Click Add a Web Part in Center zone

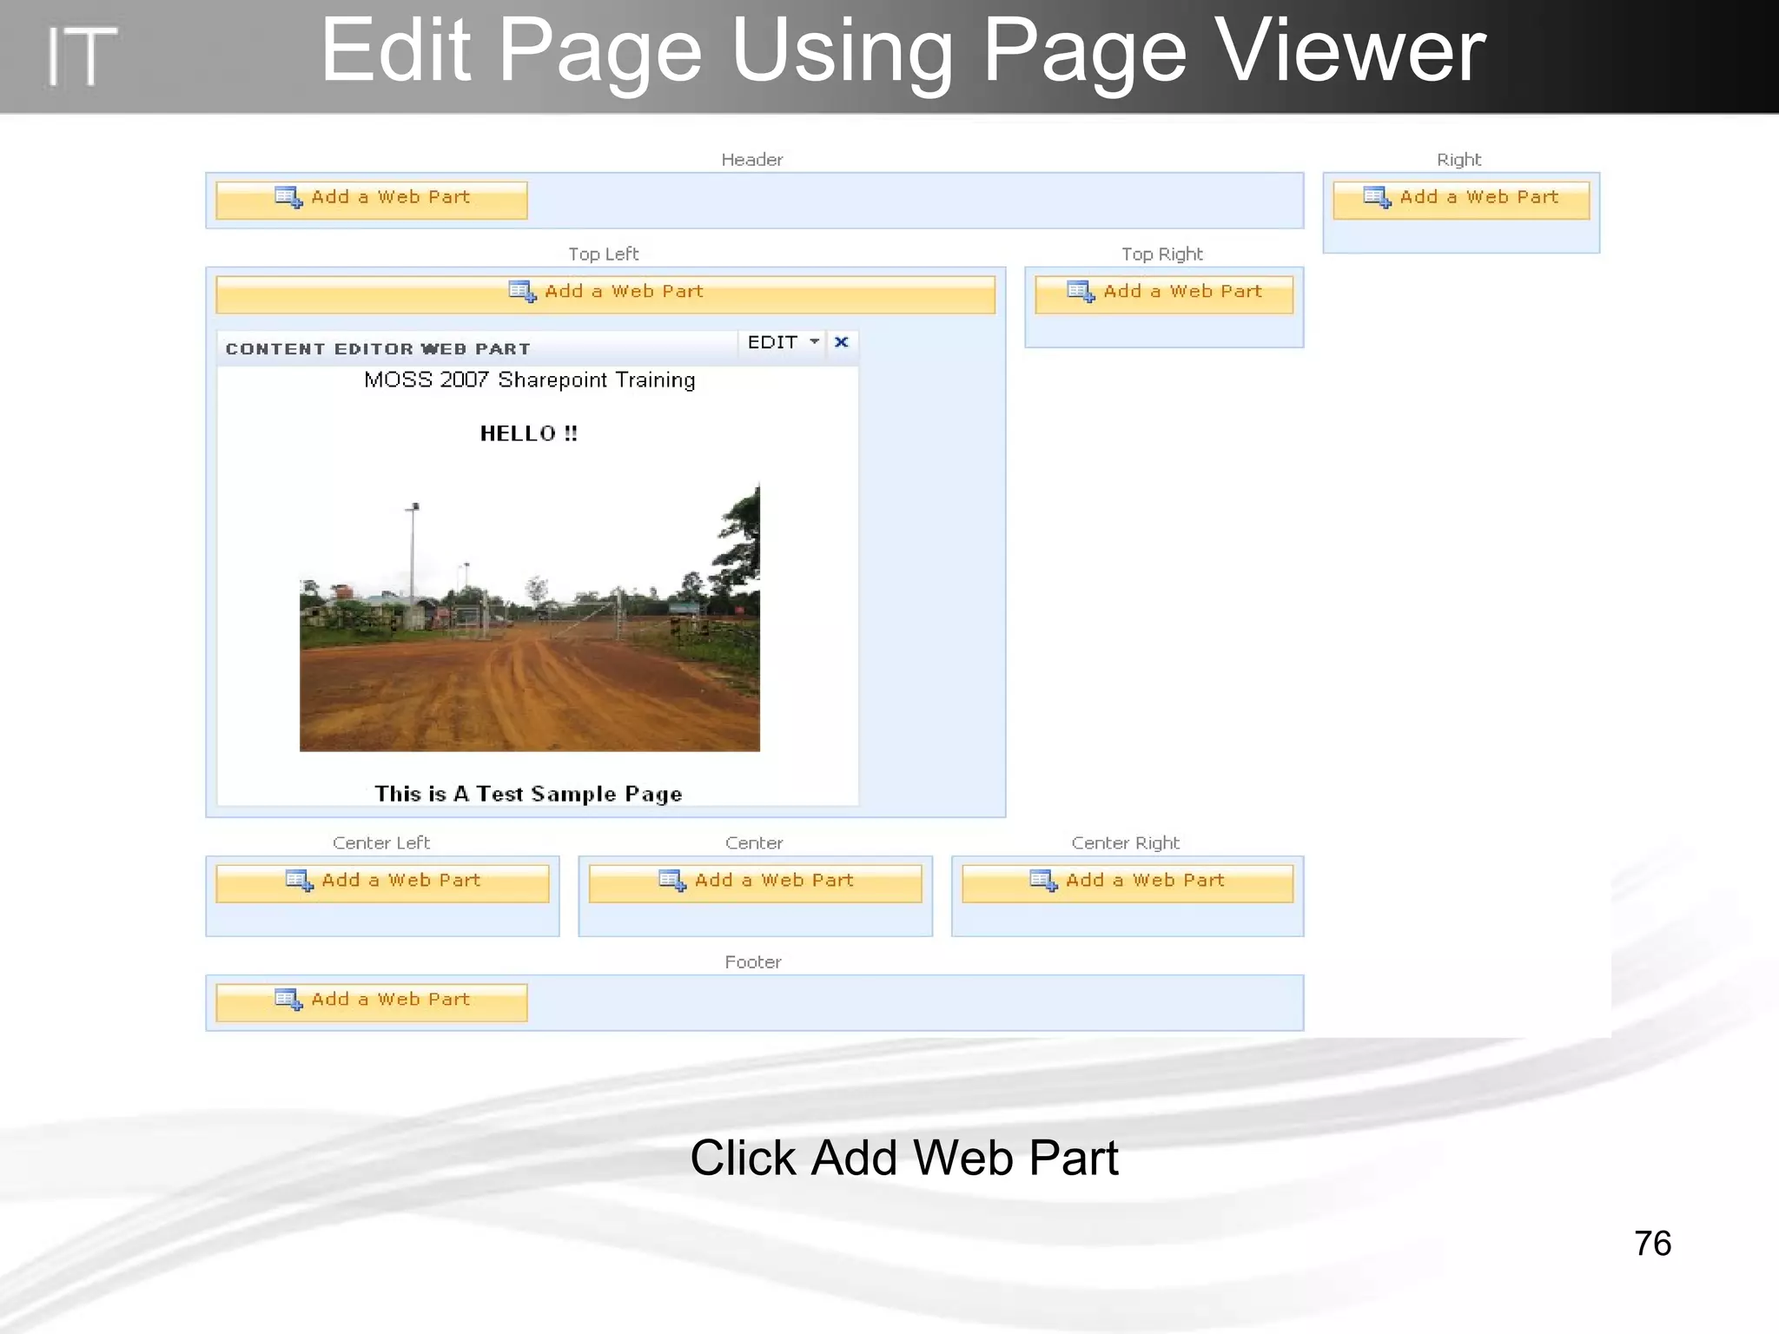point(755,882)
